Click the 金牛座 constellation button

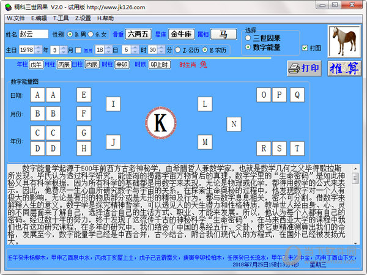[x=181, y=34]
